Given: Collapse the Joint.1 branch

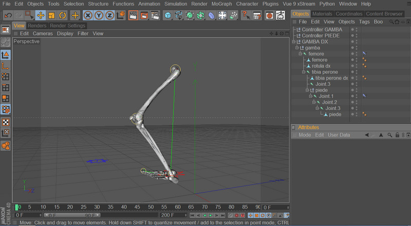Looking at the screenshot, I should [310, 96].
